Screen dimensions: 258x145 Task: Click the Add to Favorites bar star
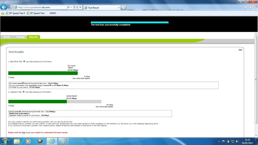[3, 13]
